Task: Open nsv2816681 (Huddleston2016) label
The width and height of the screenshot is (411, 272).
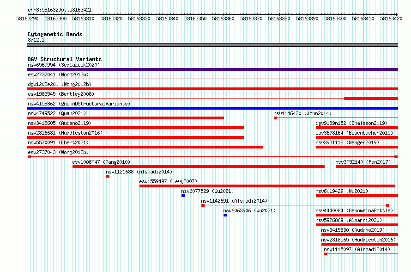Action: pos(65,133)
